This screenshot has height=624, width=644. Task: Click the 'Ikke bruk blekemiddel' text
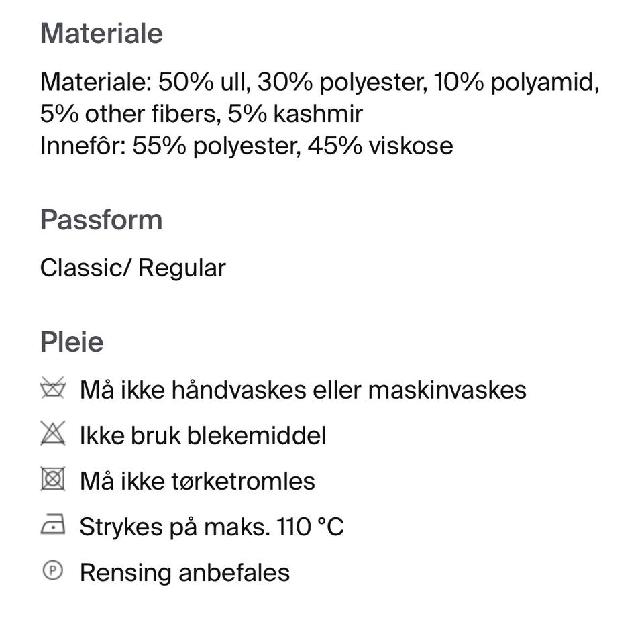[x=203, y=435]
